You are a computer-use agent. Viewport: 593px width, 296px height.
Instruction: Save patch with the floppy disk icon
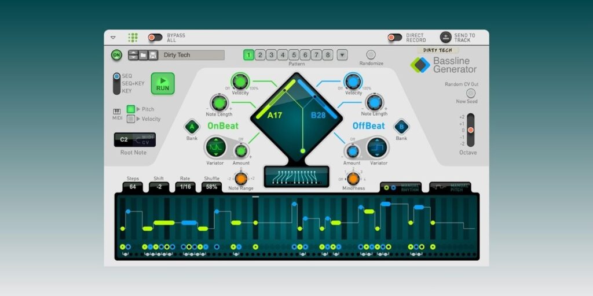coord(153,55)
